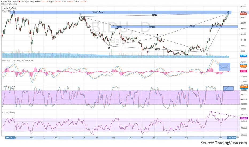Select pattern point C marker

207,54
